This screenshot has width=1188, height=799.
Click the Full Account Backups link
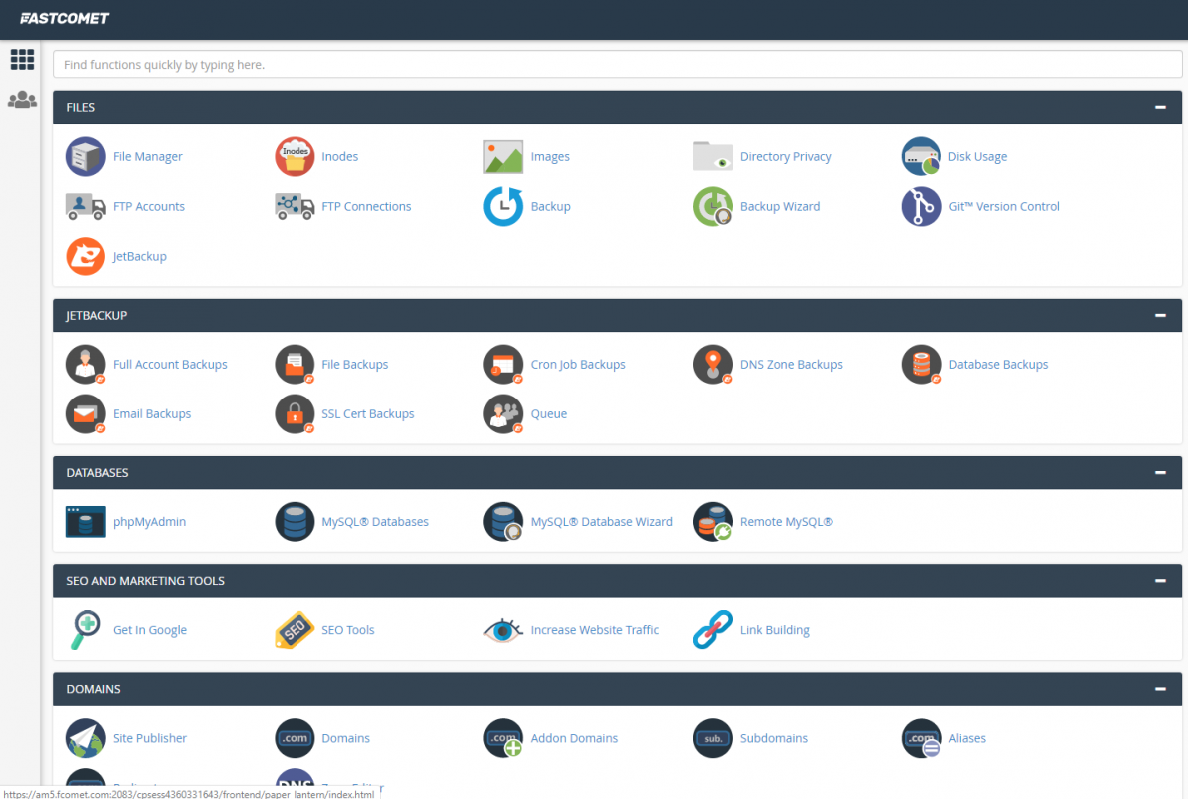(170, 364)
